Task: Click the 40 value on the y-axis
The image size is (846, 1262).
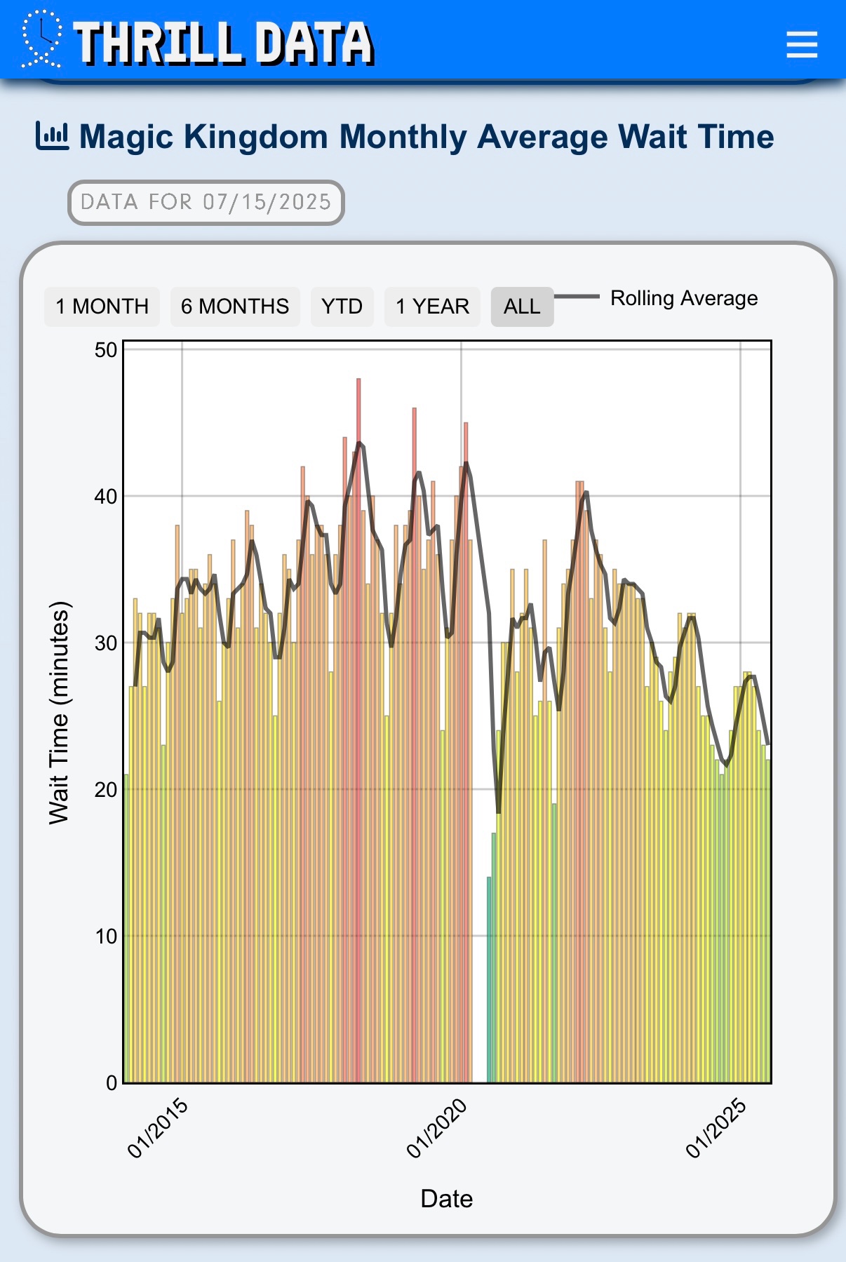Action: coord(106,497)
